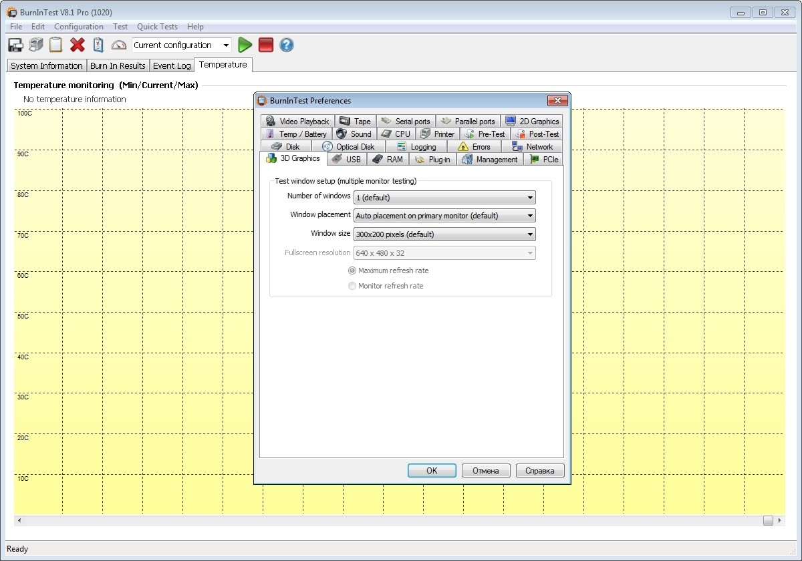Viewport: 802px width, 561px height.
Task: Open the Help menu
Action: click(195, 27)
